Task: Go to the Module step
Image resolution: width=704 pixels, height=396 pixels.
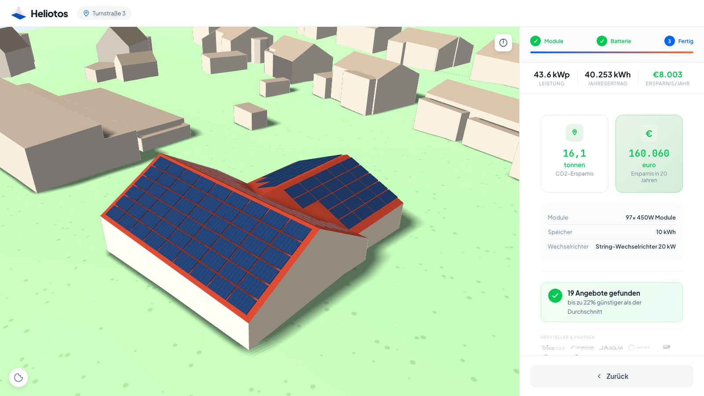Action: tap(547, 41)
